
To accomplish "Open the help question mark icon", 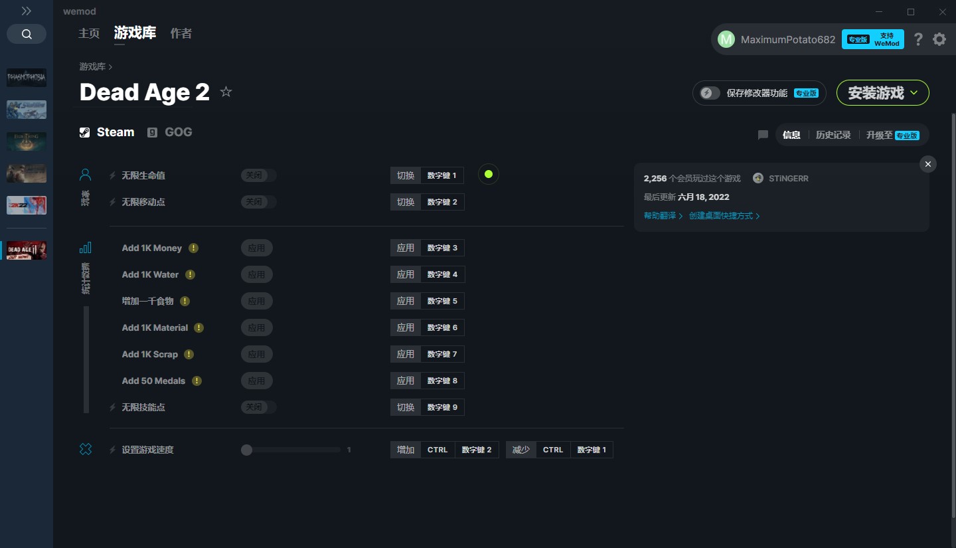I will click(x=918, y=39).
